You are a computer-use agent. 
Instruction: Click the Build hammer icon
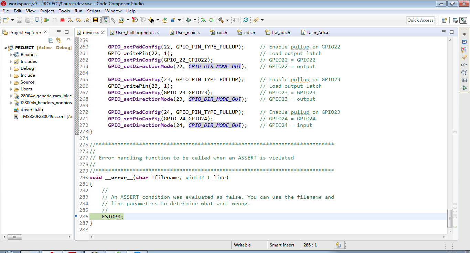click(x=221, y=20)
